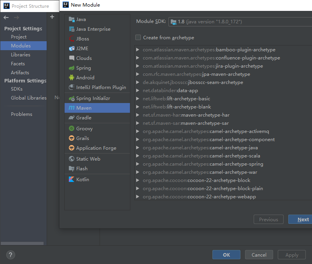Click the help question mark button
This screenshot has height=264, width=312.
11,255
